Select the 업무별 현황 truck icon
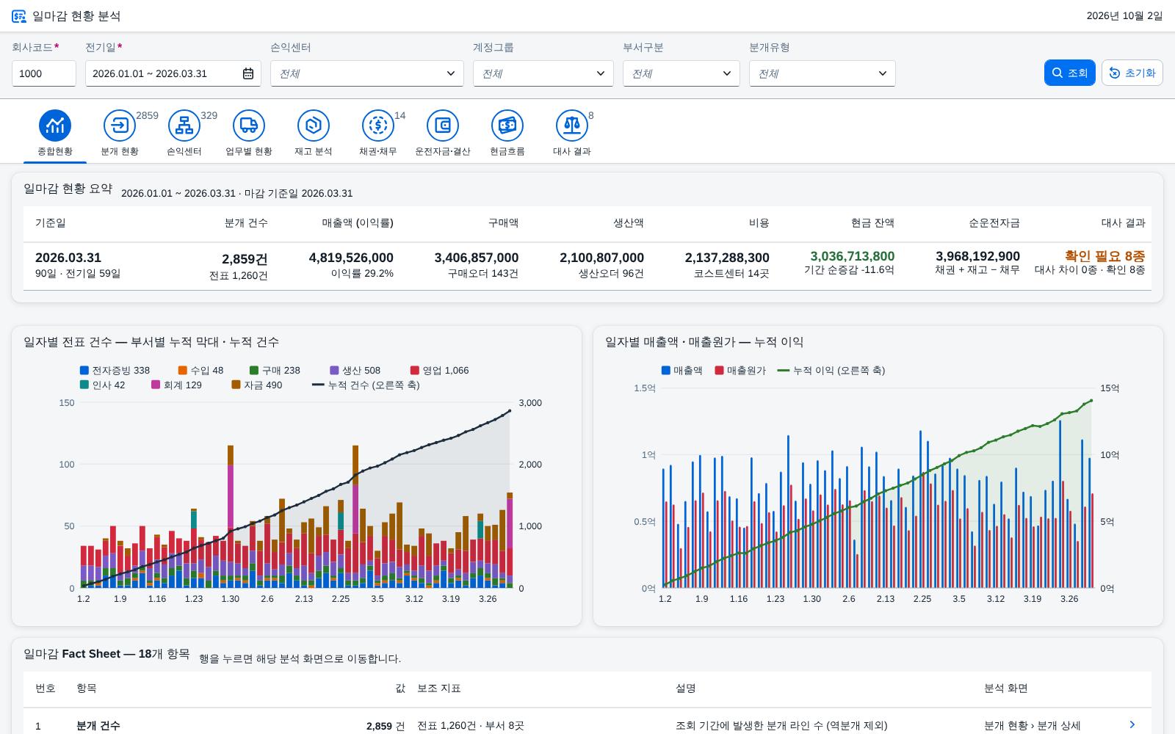This screenshot has height=734, width=1175. [249, 126]
